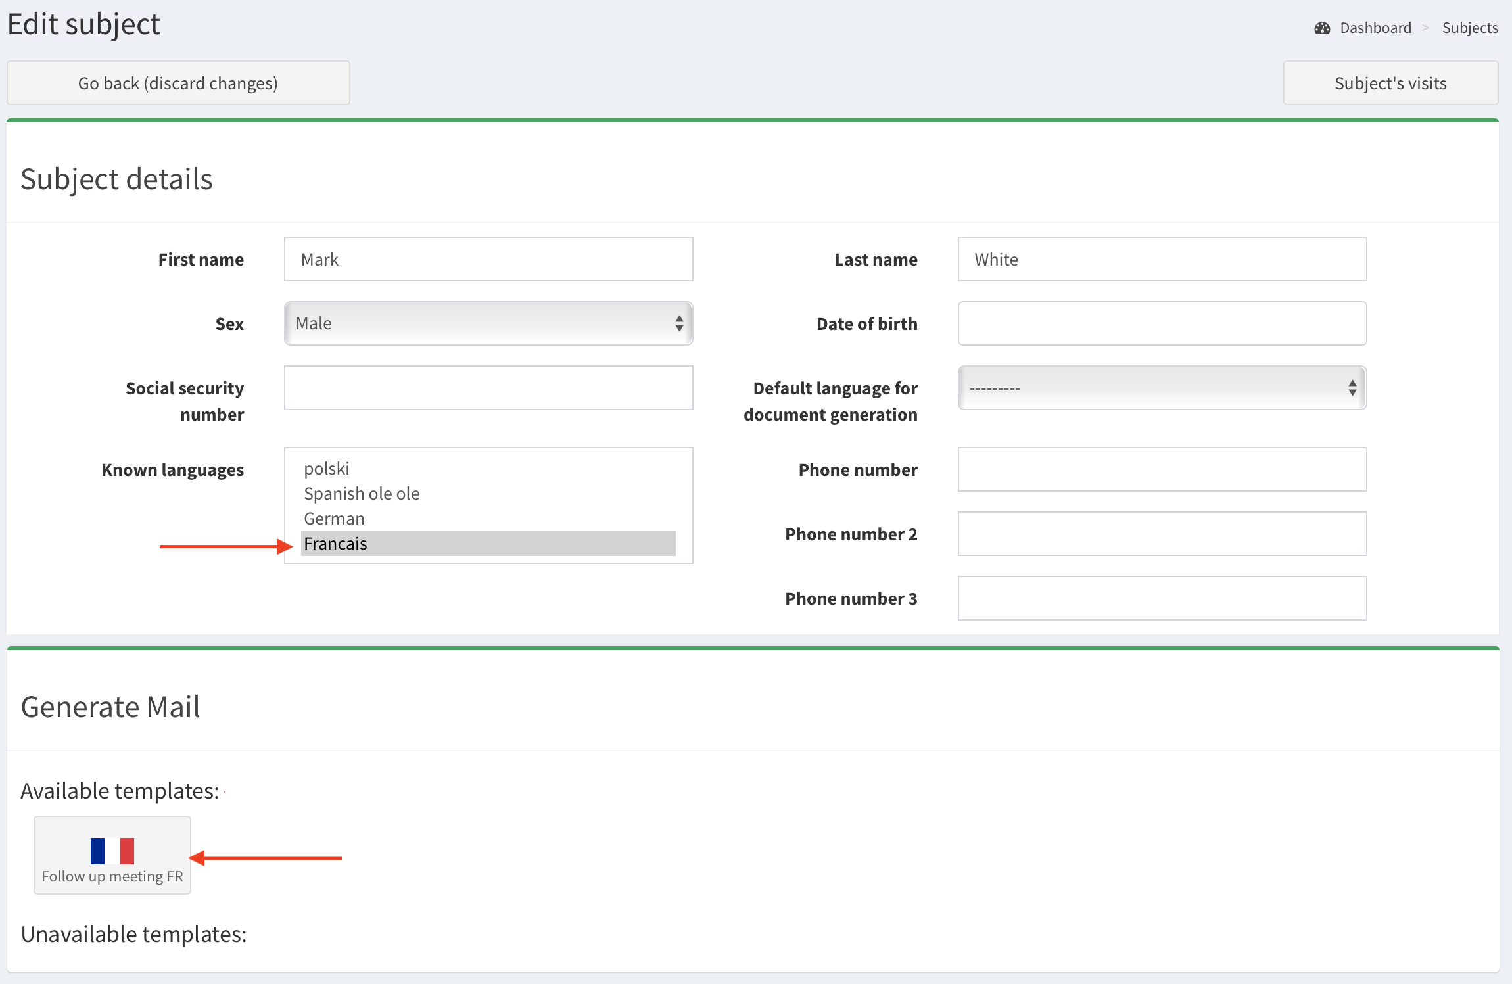This screenshot has height=984, width=1512.
Task: Click the Phone number 3 field
Action: 1162,598
